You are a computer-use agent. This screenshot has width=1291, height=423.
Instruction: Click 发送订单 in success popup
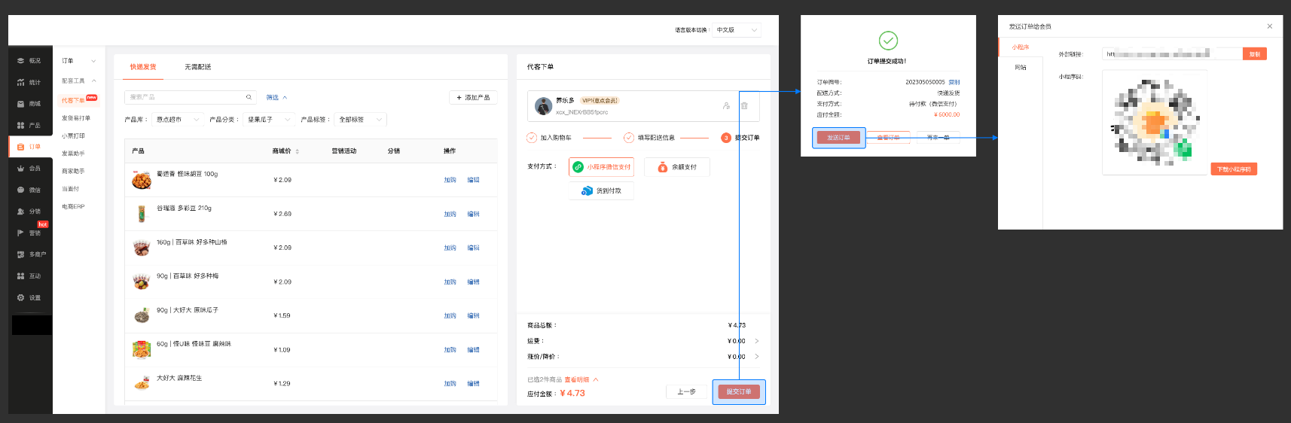click(x=838, y=138)
